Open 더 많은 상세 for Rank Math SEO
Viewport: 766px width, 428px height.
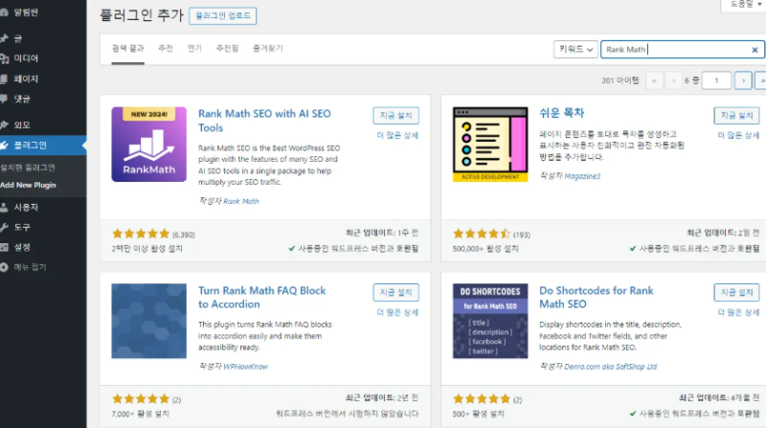pos(397,135)
